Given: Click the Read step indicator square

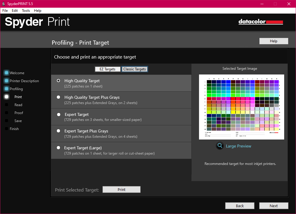Looking at the screenshot, I should tap(7, 105).
